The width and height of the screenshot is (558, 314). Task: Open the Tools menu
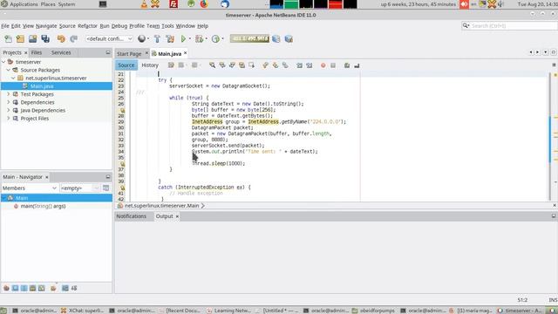[x=167, y=26]
